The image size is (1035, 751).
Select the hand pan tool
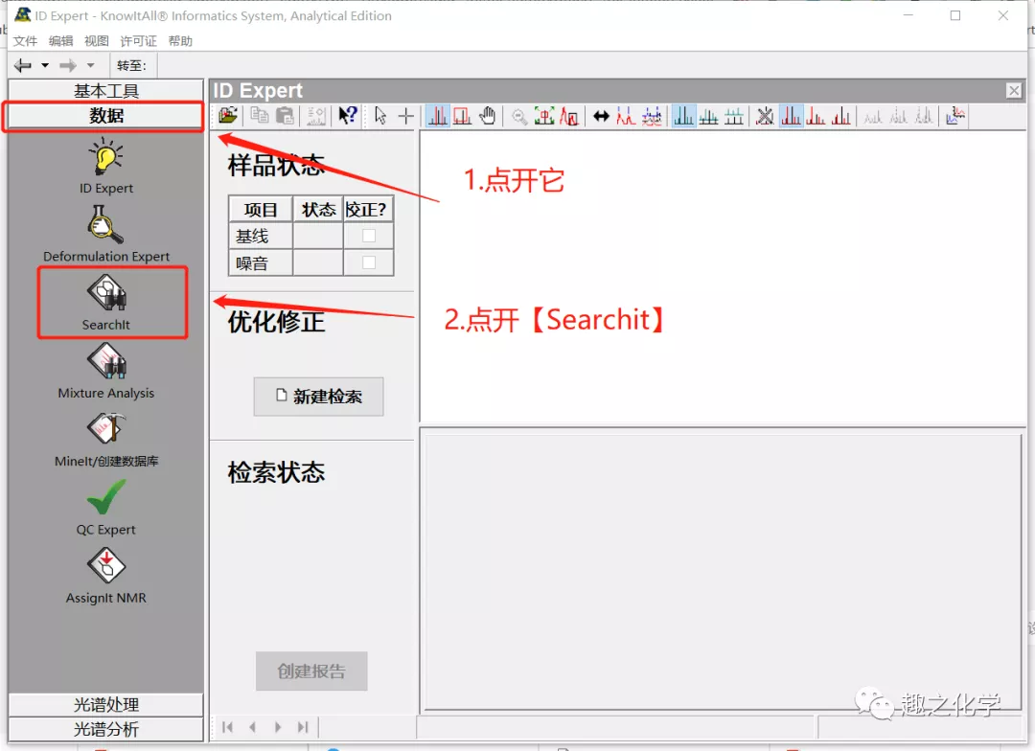pos(487,116)
